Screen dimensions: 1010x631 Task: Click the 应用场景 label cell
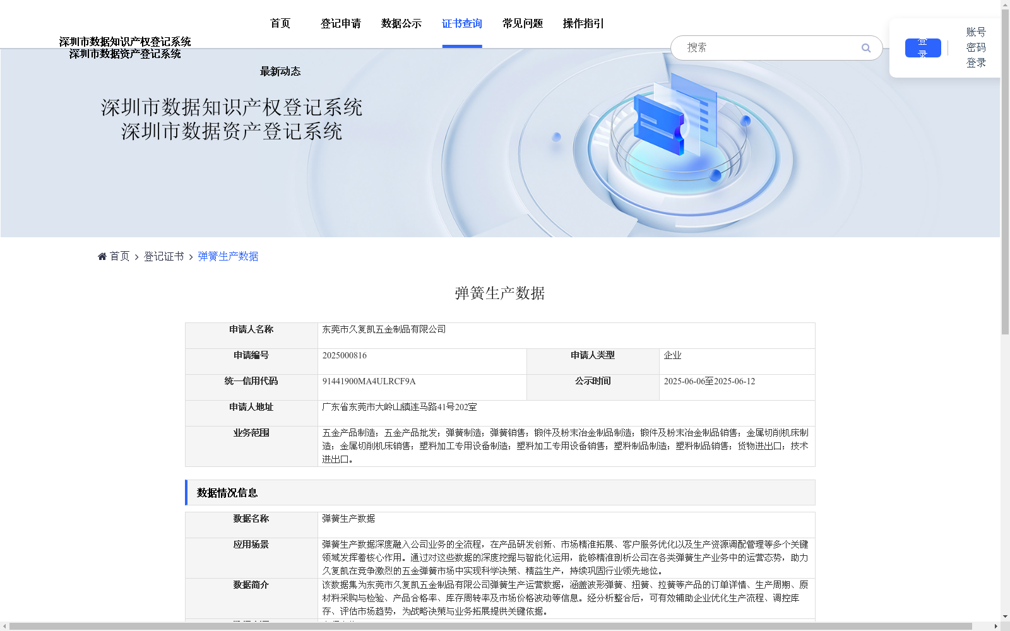point(251,558)
